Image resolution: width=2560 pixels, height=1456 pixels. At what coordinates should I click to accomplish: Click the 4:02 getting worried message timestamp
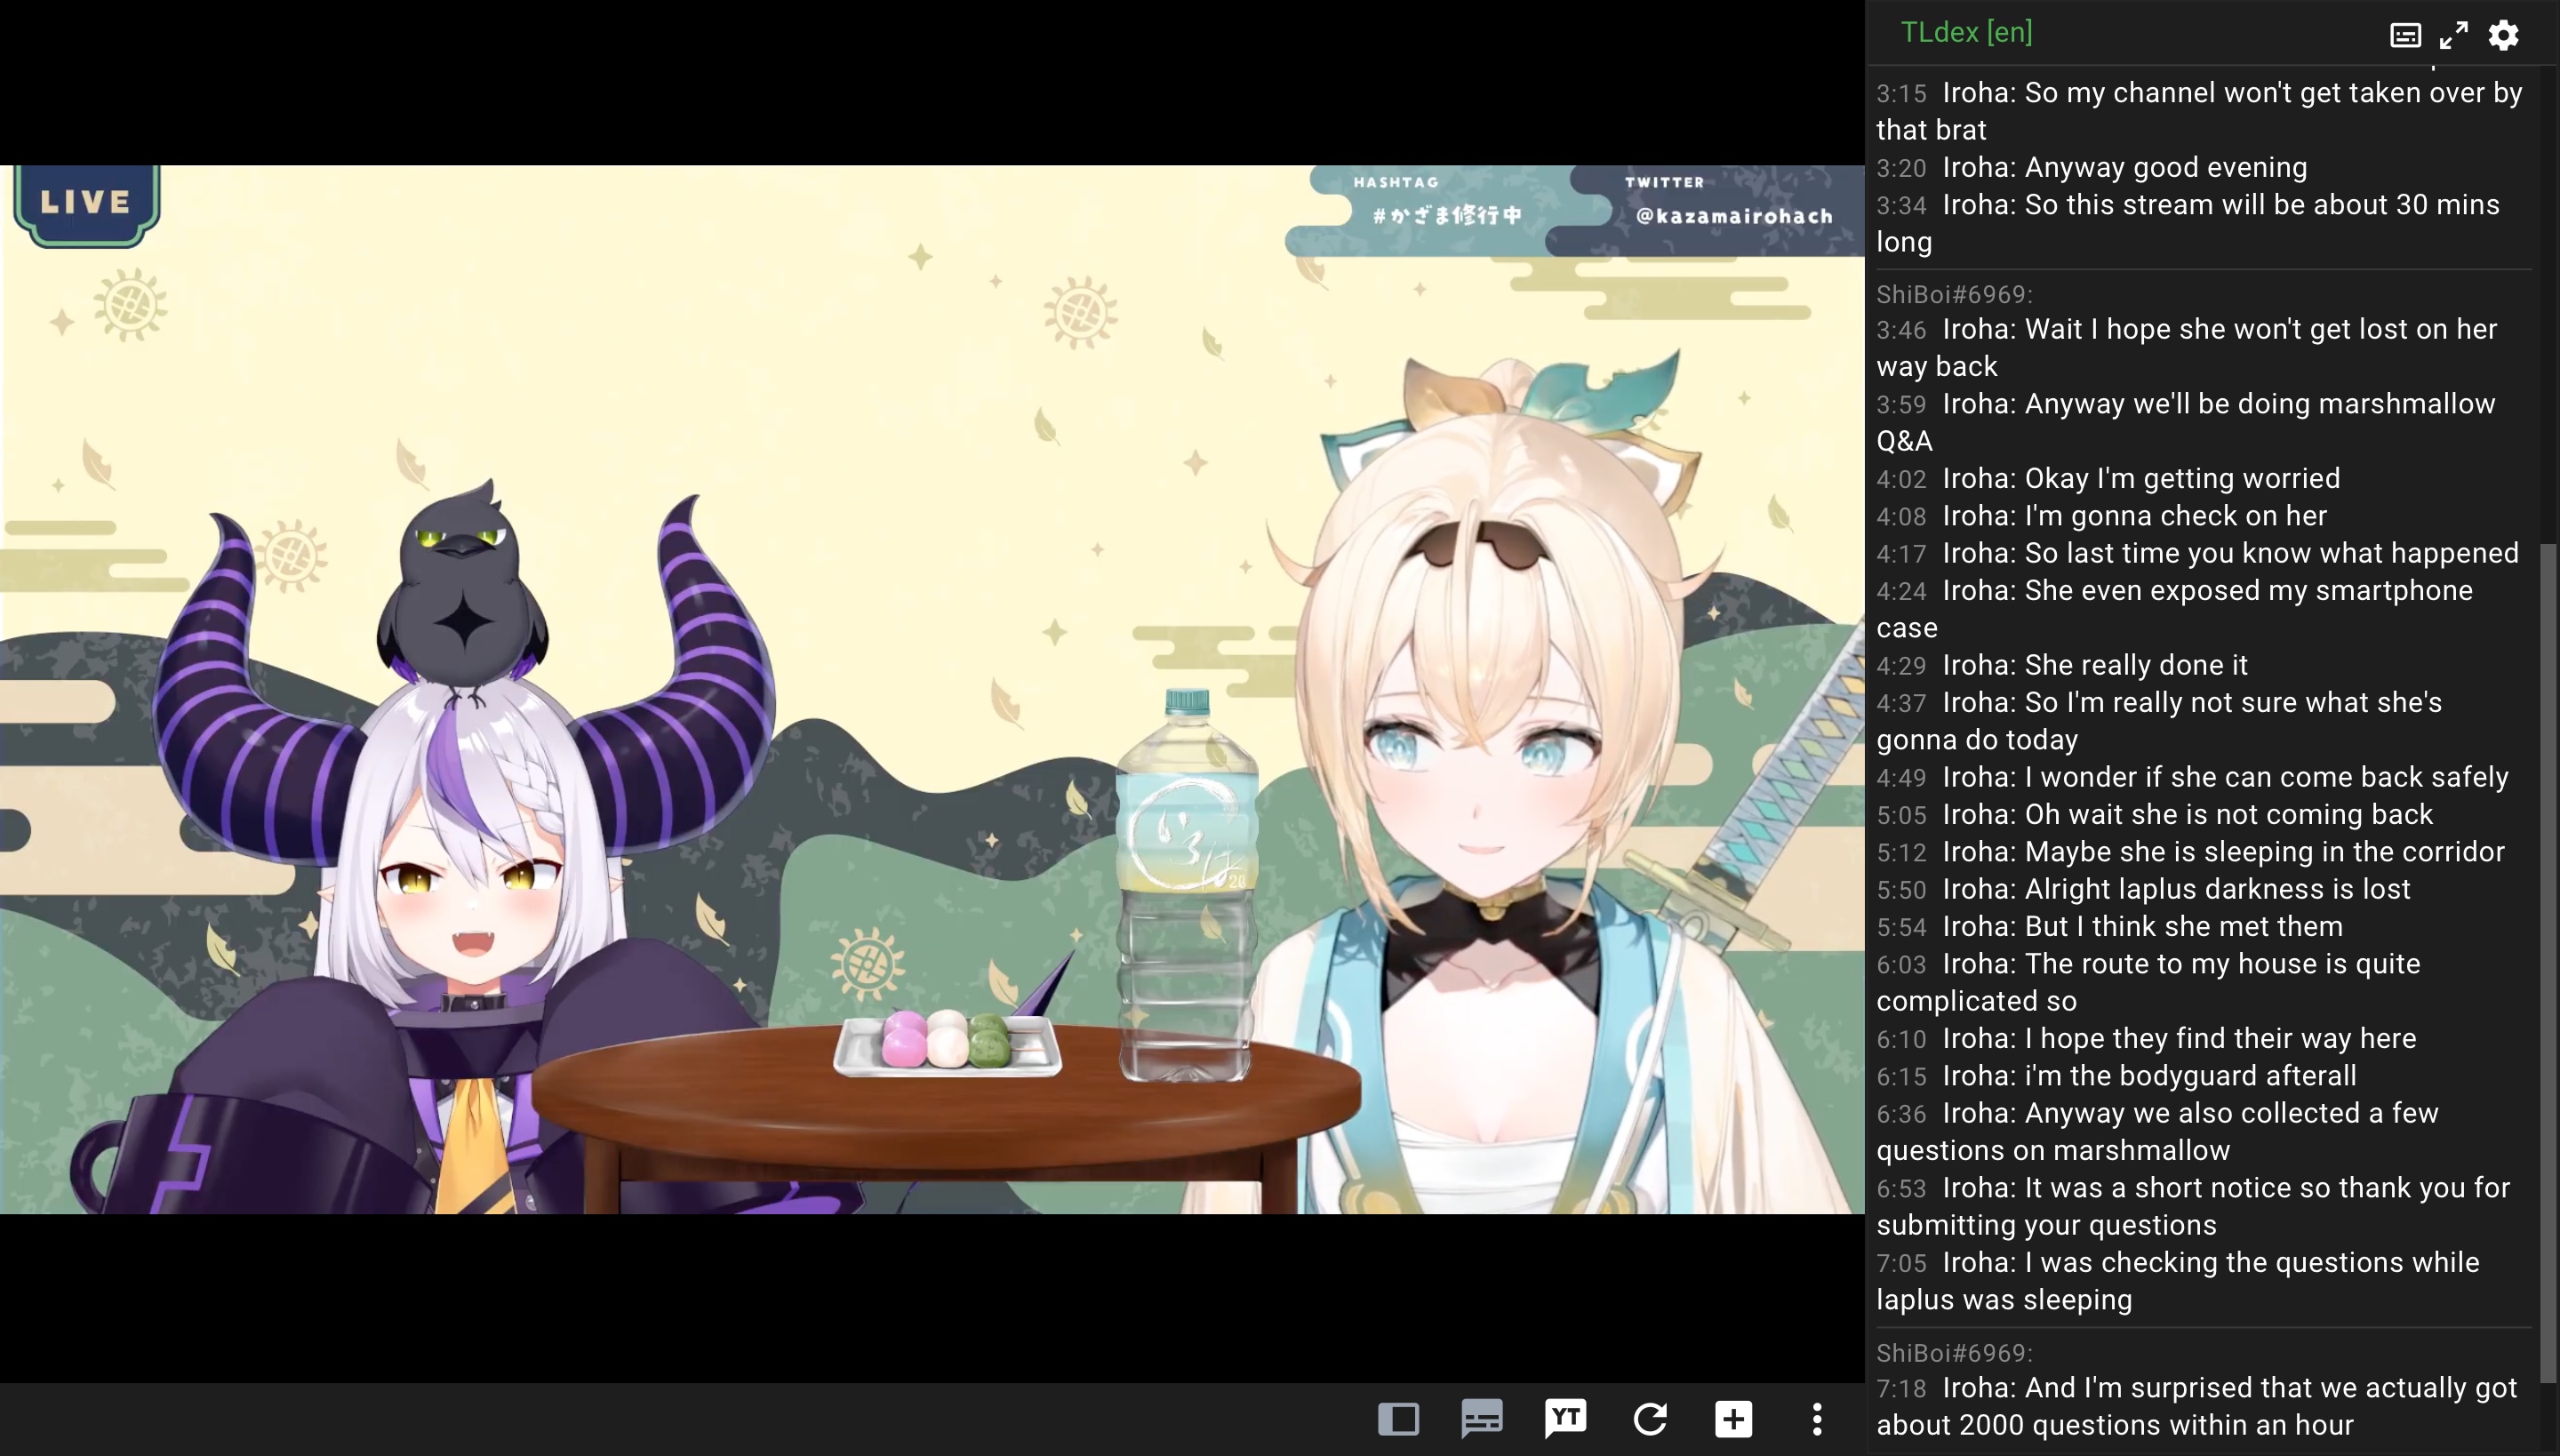(1900, 479)
